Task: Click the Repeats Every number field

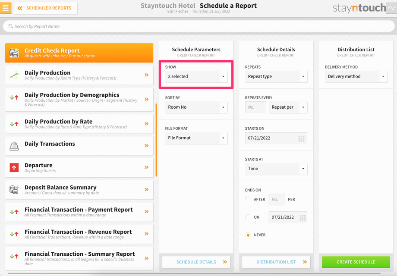Action: 255,107
